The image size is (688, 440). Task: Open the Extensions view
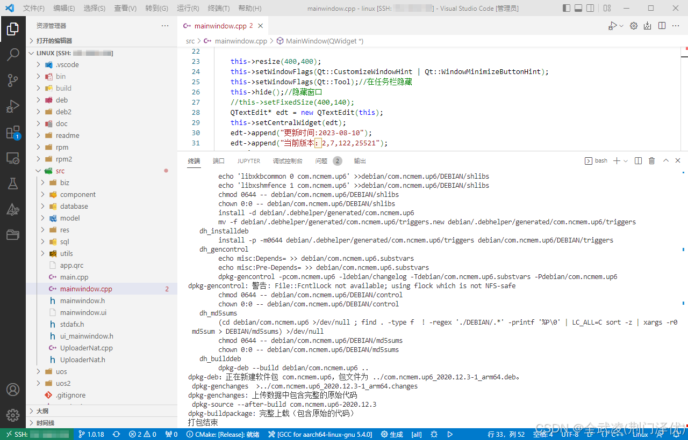[x=13, y=132]
